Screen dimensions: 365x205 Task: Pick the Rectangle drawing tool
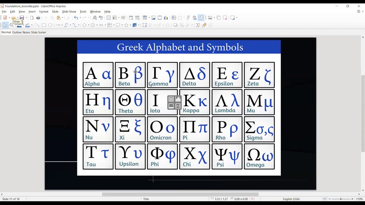coord(44,25)
